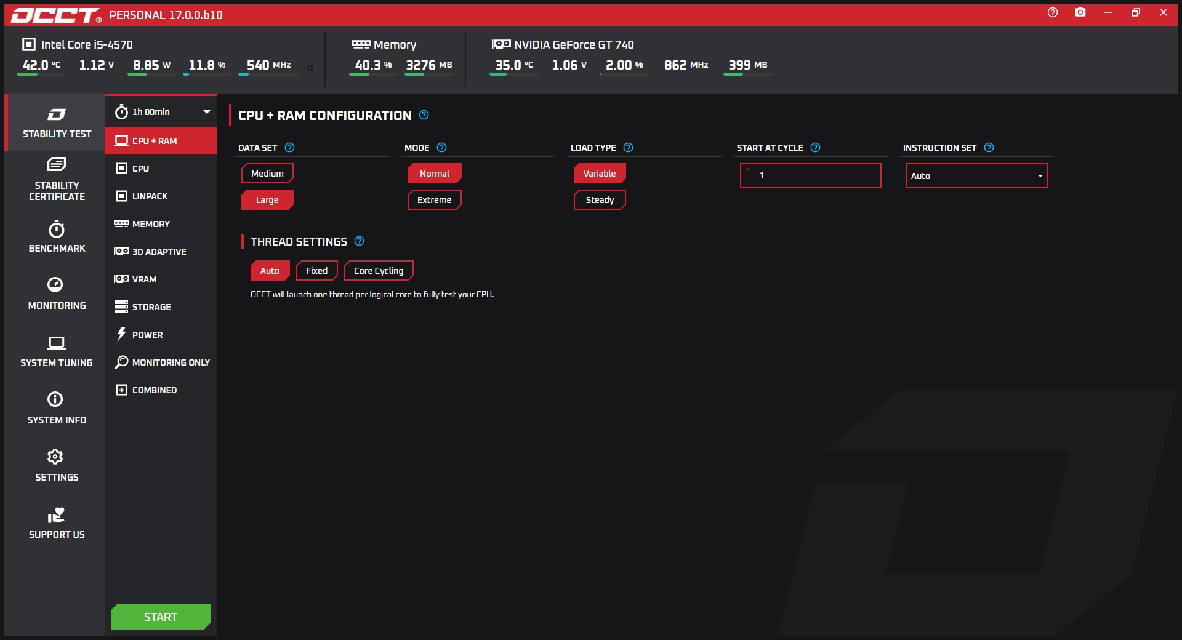The width and height of the screenshot is (1182, 640).
Task: Click the Start At Cycle input field
Action: coord(810,176)
